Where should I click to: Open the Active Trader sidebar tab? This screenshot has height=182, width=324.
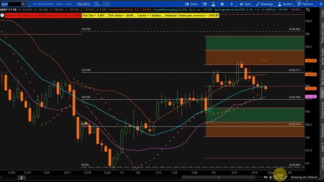point(322,56)
